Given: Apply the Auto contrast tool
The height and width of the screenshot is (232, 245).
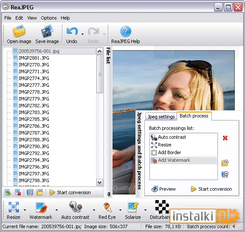Looking at the screenshot, I should (75, 207).
